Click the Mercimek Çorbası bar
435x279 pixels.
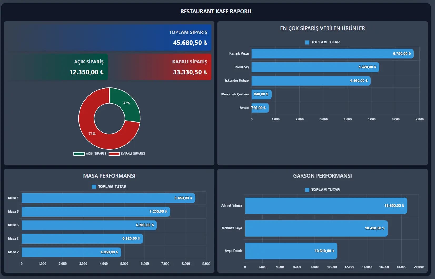point(261,94)
